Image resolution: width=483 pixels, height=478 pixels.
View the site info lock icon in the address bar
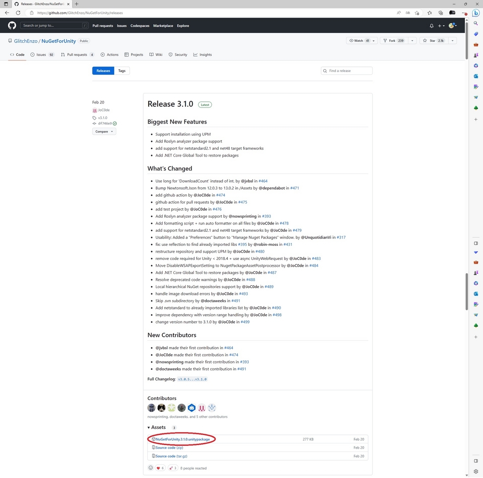pyautogui.click(x=32, y=13)
